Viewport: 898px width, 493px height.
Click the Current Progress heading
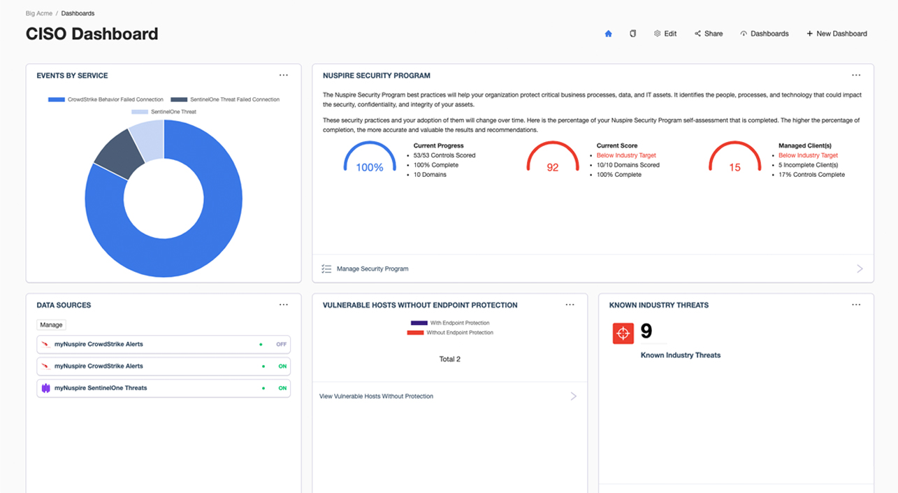(x=439, y=145)
